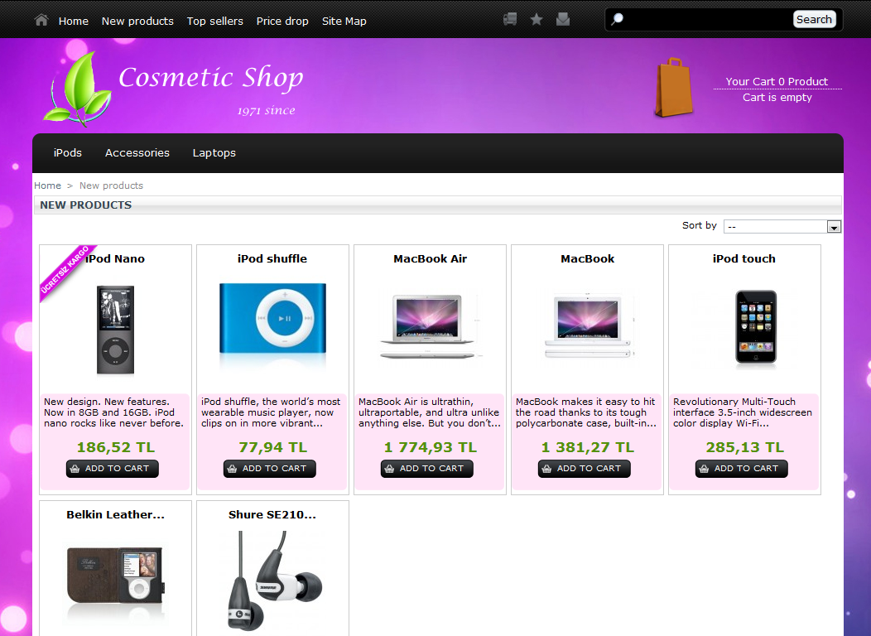The width and height of the screenshot is (871, 636).
Task: Click the magnifying glass search icon
Action: click(617, 19)
